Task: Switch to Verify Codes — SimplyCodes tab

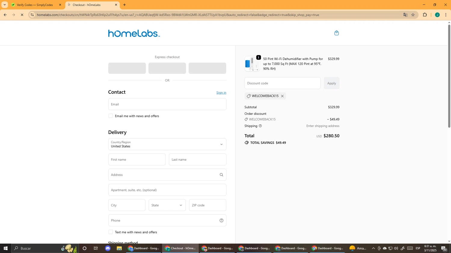Action: [x=35, y=5]
